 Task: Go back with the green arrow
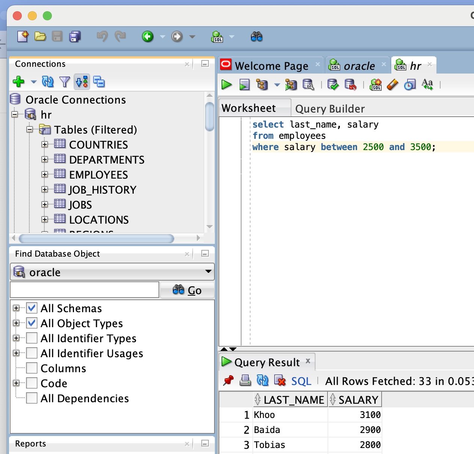pos(148,36)
